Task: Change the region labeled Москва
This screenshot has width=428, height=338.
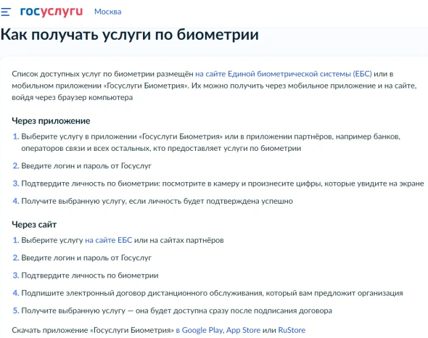Action: (108, 12)
